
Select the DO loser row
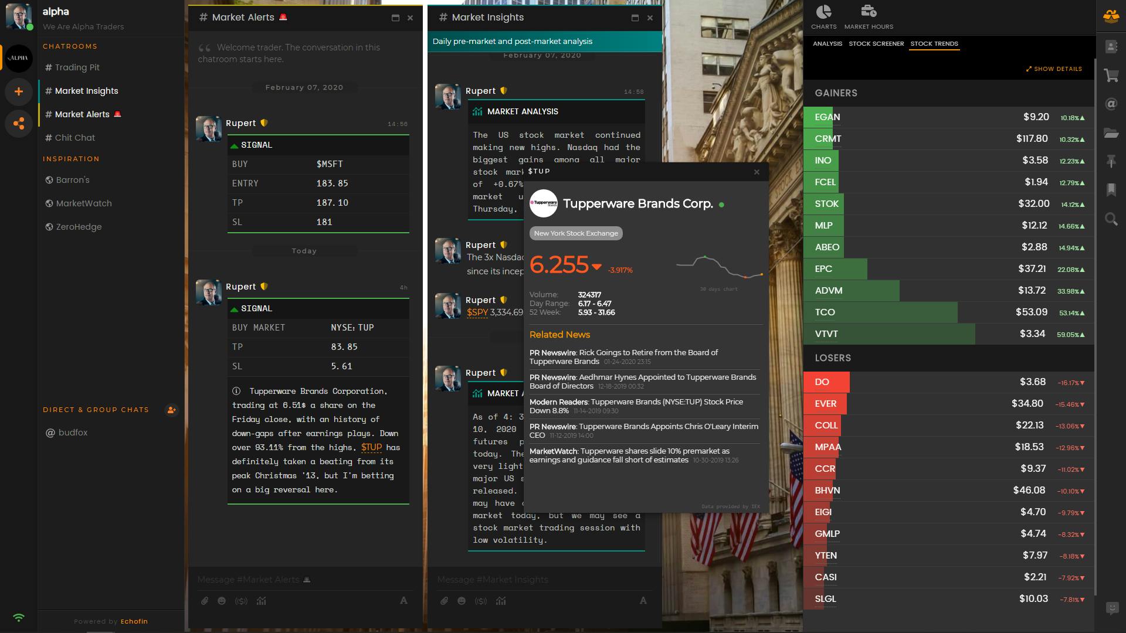(x=948, y=382)
